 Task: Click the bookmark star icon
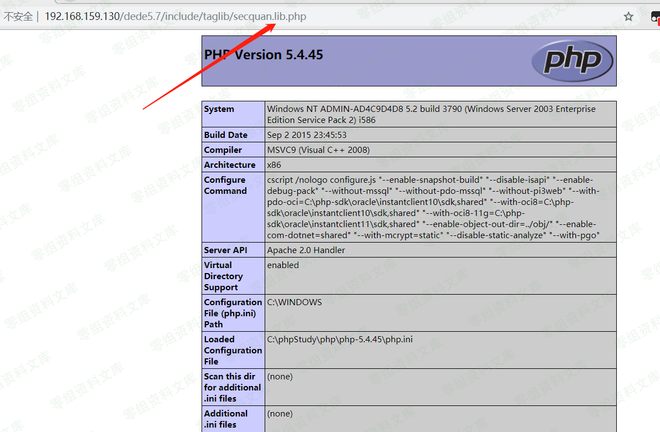(628, 17)
